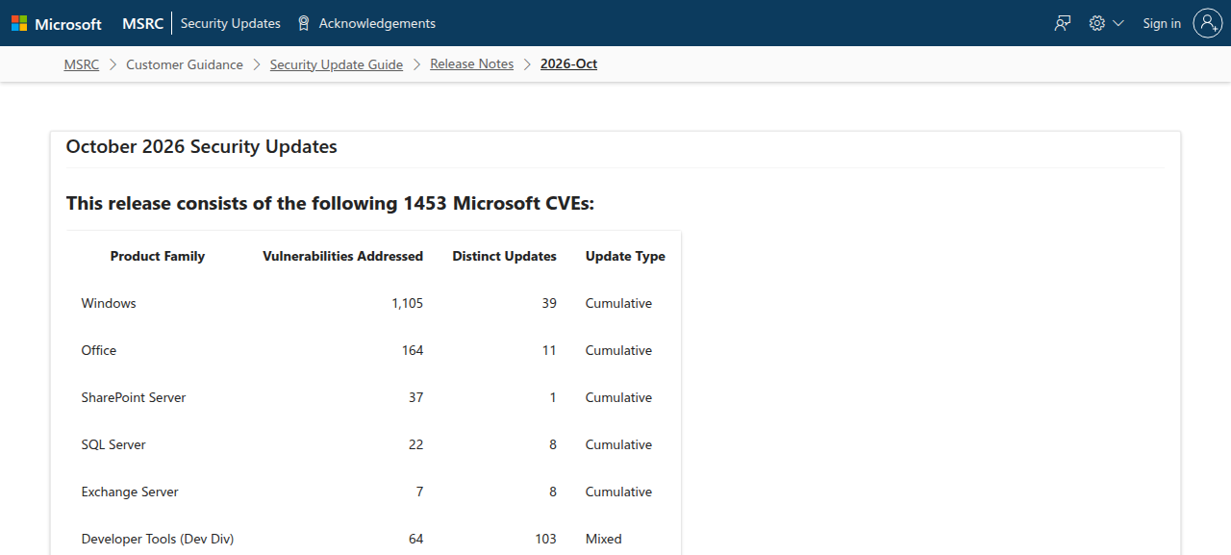The image size is (1231, 555).
Task: Click the 164 vulnerabilities value for Office
Action: click(413, 350)
